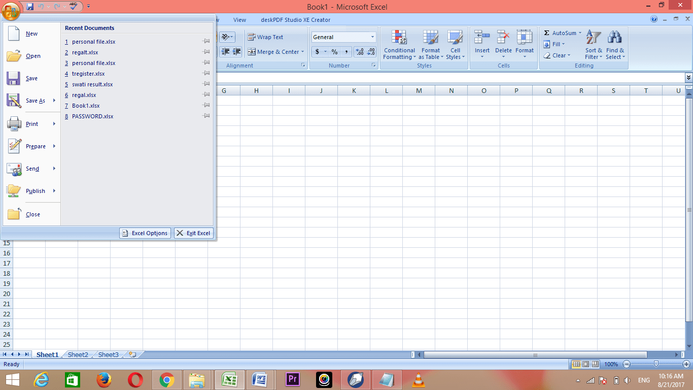Click Decrease Indent button
This screenshot has height=390, width=693.
[x=225, y=52]
